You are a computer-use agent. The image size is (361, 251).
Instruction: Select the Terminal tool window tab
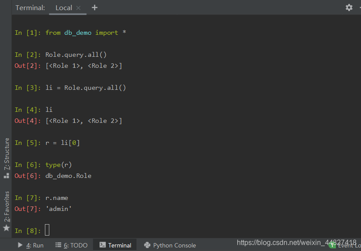tap(115, 245)
